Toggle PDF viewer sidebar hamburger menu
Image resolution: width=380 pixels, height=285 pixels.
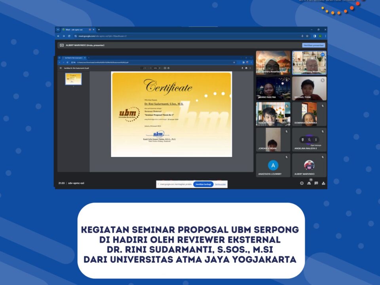coord(61,68)
